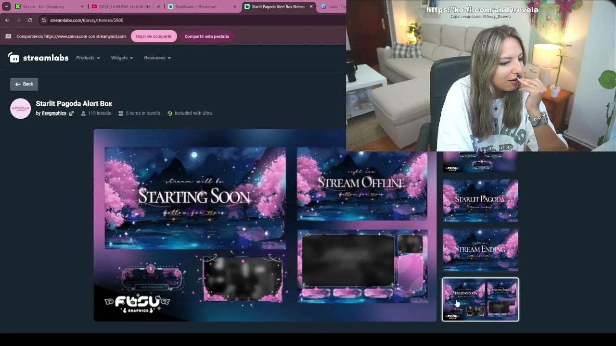Open the Resources dropdown menu
The width and height of the screenshot is (616, 346).
(157, 58)
